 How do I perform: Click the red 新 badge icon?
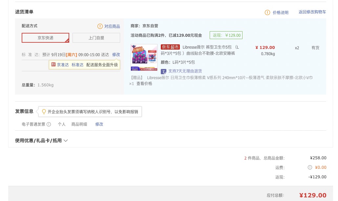53,64
